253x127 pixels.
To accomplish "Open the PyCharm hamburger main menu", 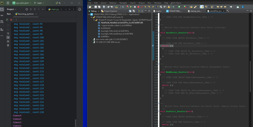I will [8, 3].
